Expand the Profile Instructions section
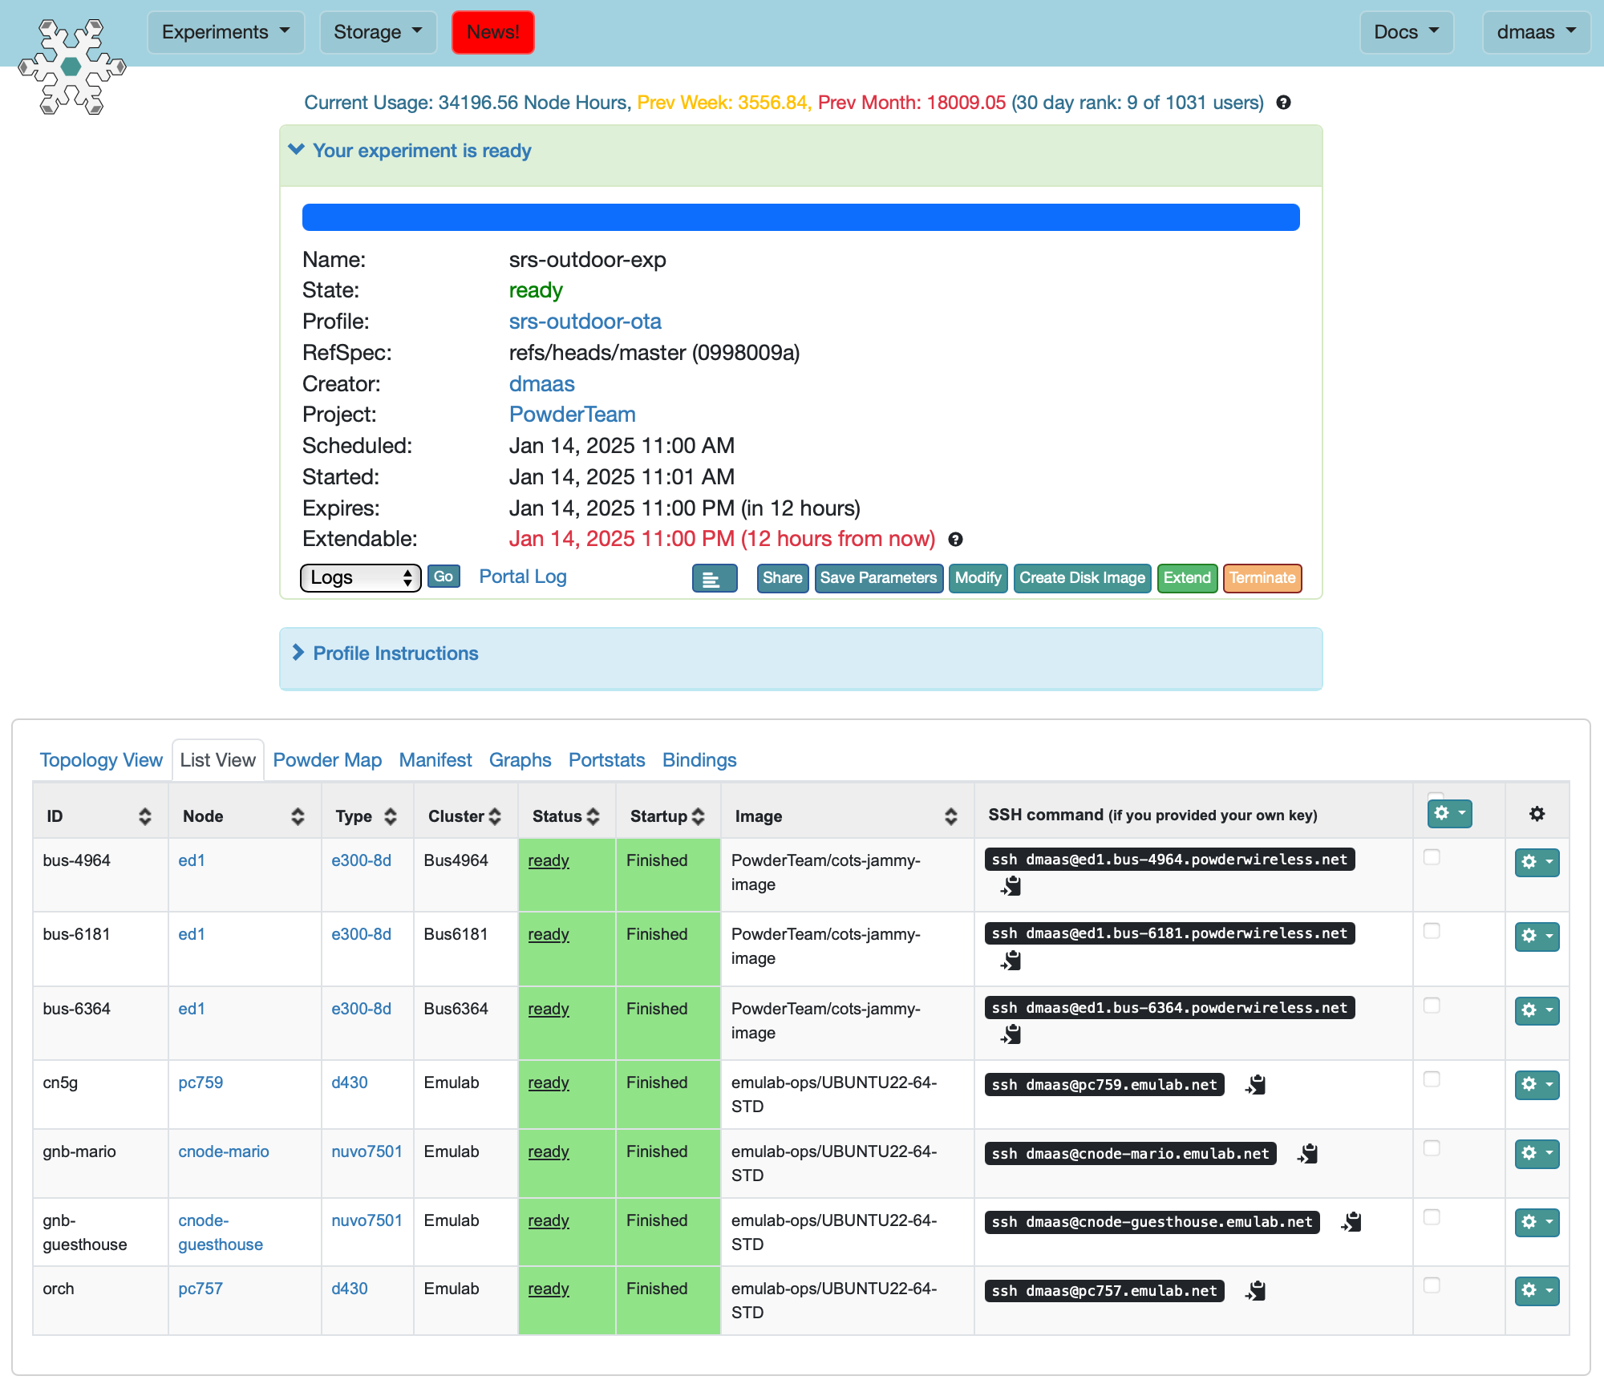Image resolution: width=1604 pixels, height=1384 pixels. point(395,652)
